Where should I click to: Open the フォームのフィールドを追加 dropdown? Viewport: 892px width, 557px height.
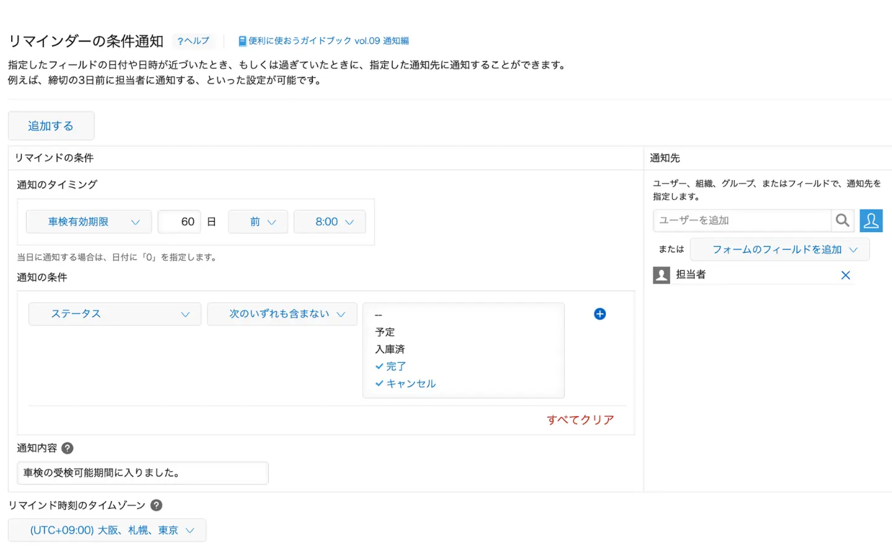[x=780, y=249]
